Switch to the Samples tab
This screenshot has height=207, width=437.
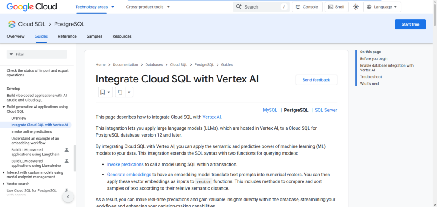click(x=94, y=36)
